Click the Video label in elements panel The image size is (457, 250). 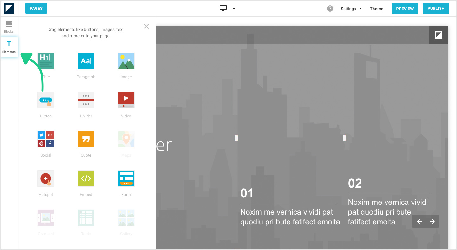coord(126,116)
